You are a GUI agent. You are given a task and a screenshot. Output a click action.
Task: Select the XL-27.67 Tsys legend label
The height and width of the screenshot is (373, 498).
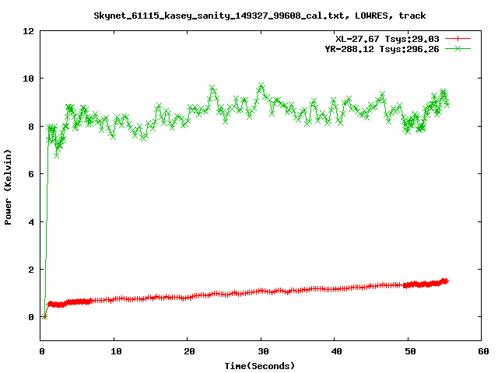click(x=384, y=38)
